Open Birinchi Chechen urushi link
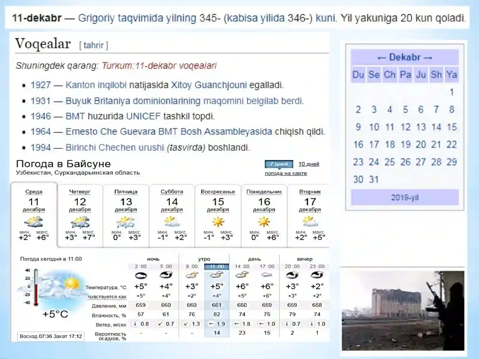This screenshot has width=479, height=359. pyautogui.click(x=115, y=147)
